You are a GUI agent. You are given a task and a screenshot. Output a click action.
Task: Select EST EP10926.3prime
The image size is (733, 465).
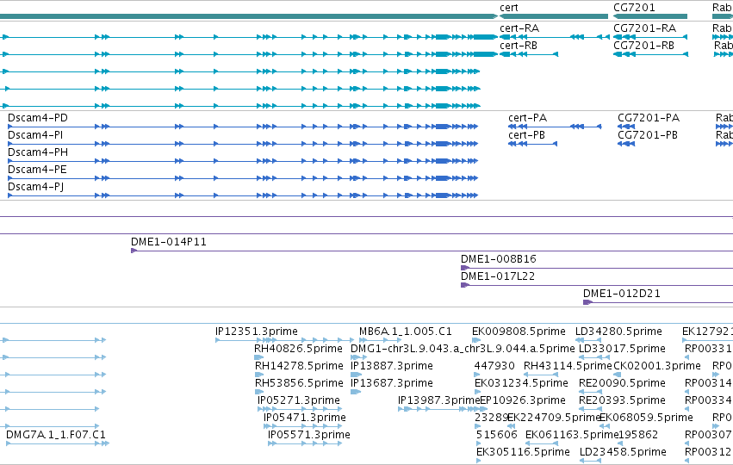[x=523, y=400]
